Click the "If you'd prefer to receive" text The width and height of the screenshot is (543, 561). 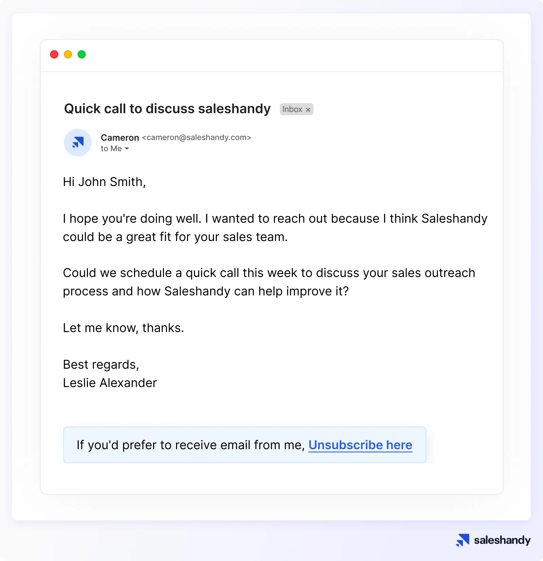click(x=191, y=445)
